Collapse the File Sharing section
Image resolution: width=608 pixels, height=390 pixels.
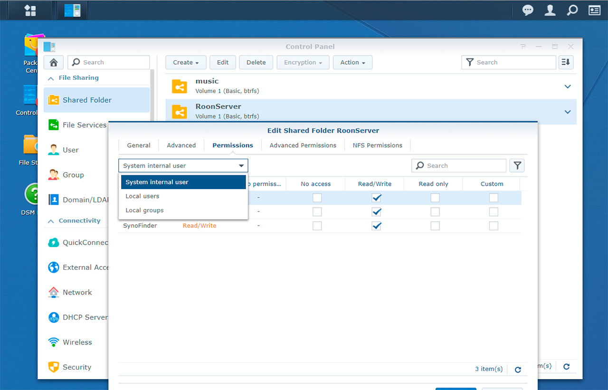click(51, 78)
